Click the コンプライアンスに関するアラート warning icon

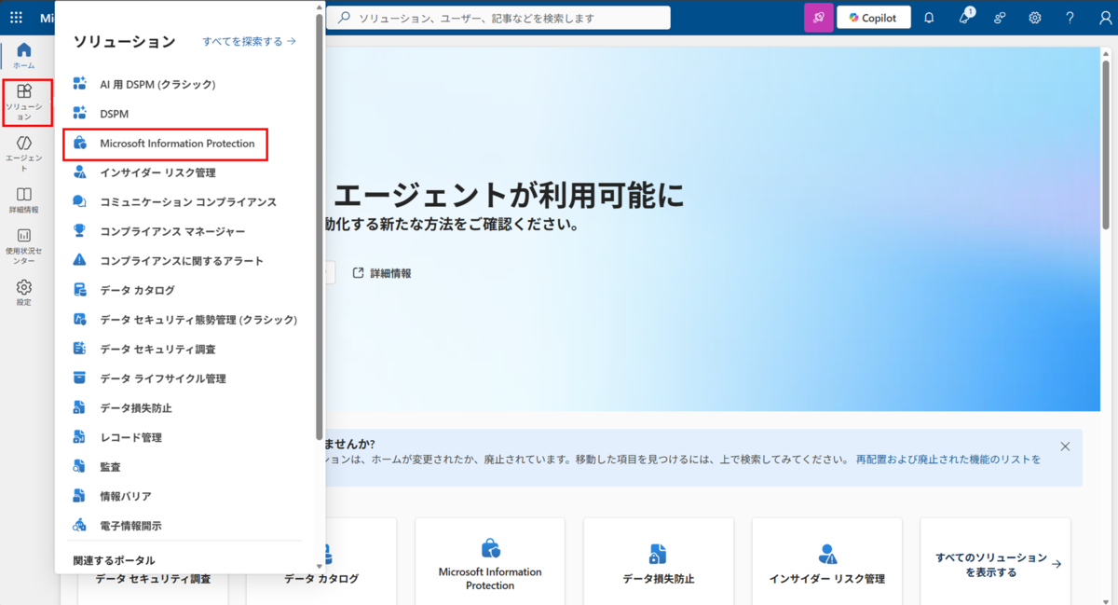point(80,260)
